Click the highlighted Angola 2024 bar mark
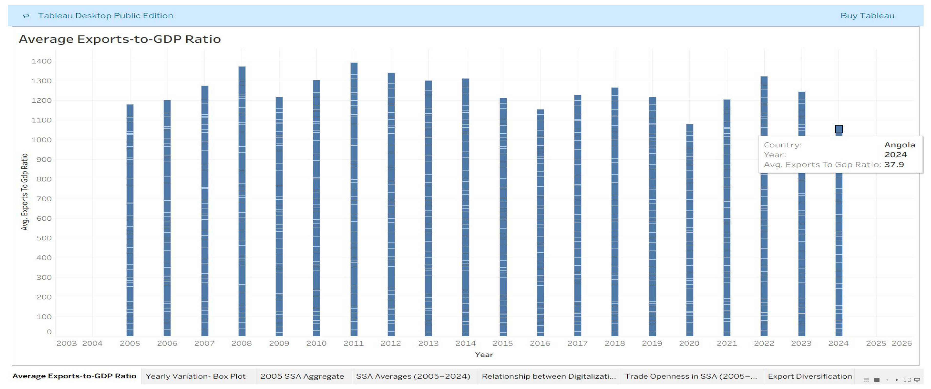Screen dimensions: 931x389 tap(839, 129)
